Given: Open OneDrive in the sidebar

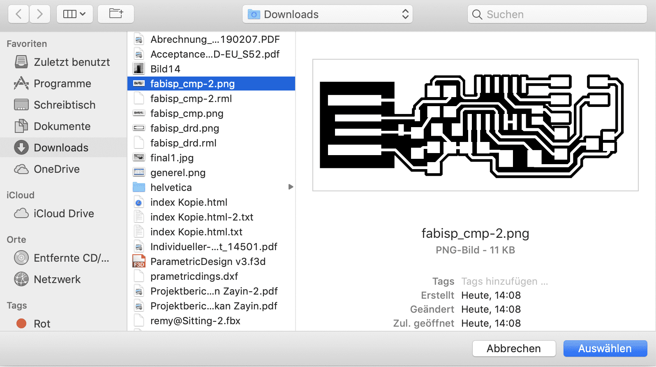Looking at the screenshot, I should coord(63,169).
